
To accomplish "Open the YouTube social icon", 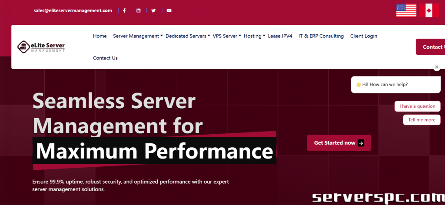I will [x=169, y=10].
